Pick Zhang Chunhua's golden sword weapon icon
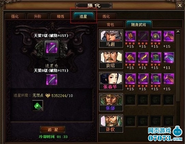This screenshot has height=144, width=185. coord(143,78)
